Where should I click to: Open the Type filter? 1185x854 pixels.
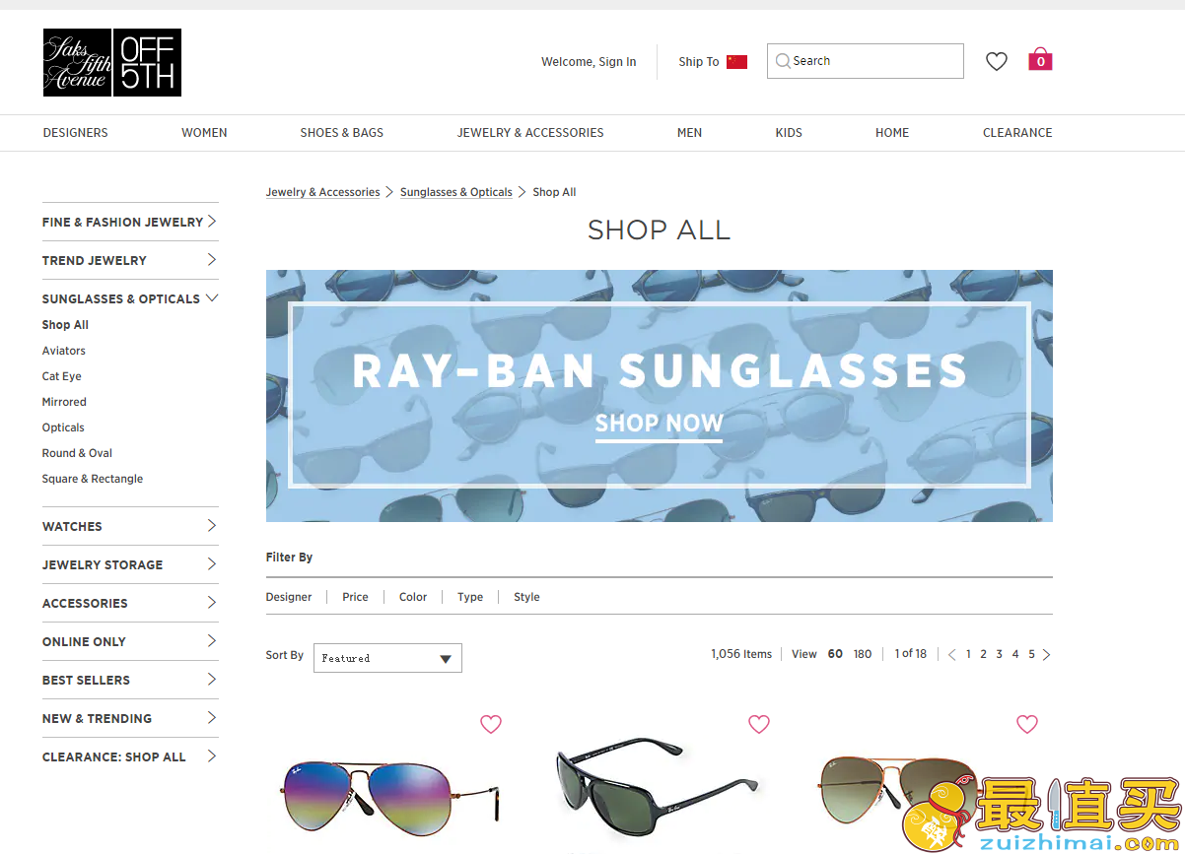[x=470, y=597]
